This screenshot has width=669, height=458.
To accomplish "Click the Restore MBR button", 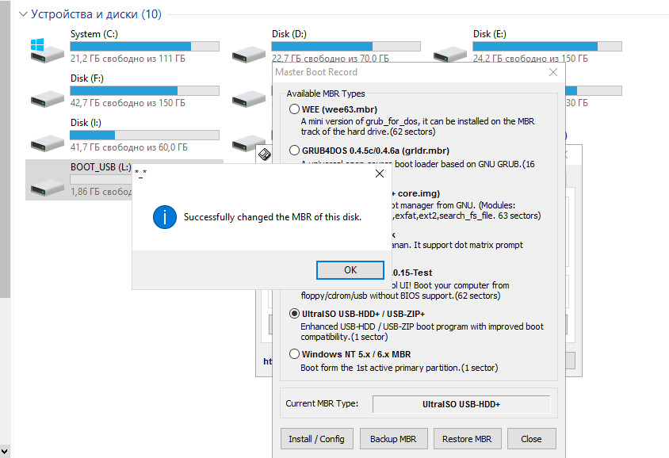I will click(x=467, y=438).
